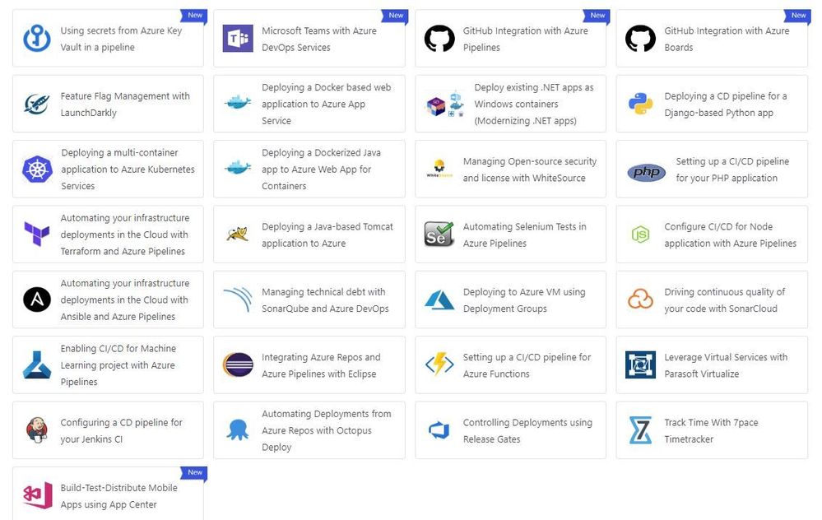Open Enabling CI/CD for Machine Learning project
The width and height of the screenshot is (822, 520).
click(x=108, y=364)
